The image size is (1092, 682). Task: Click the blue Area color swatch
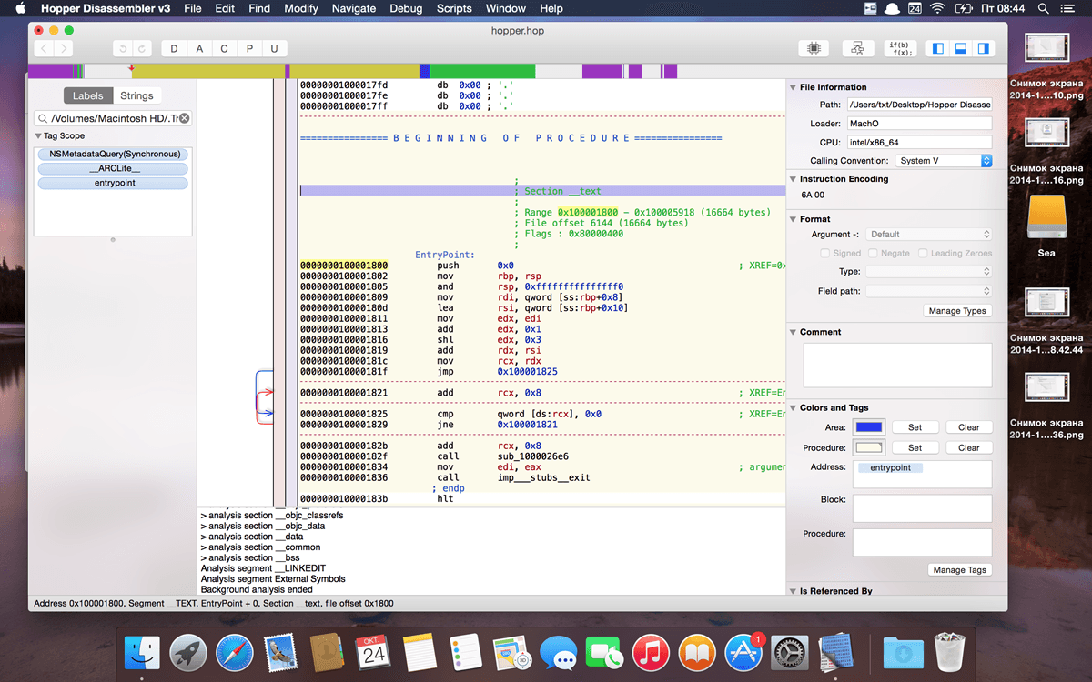point(867,427)
